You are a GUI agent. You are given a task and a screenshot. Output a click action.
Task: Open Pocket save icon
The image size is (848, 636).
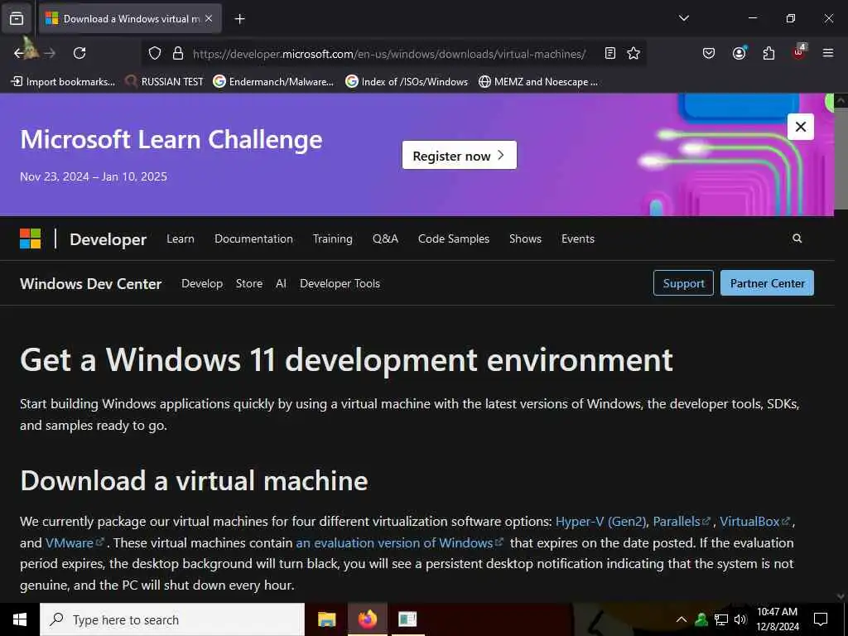coord(709,53)
